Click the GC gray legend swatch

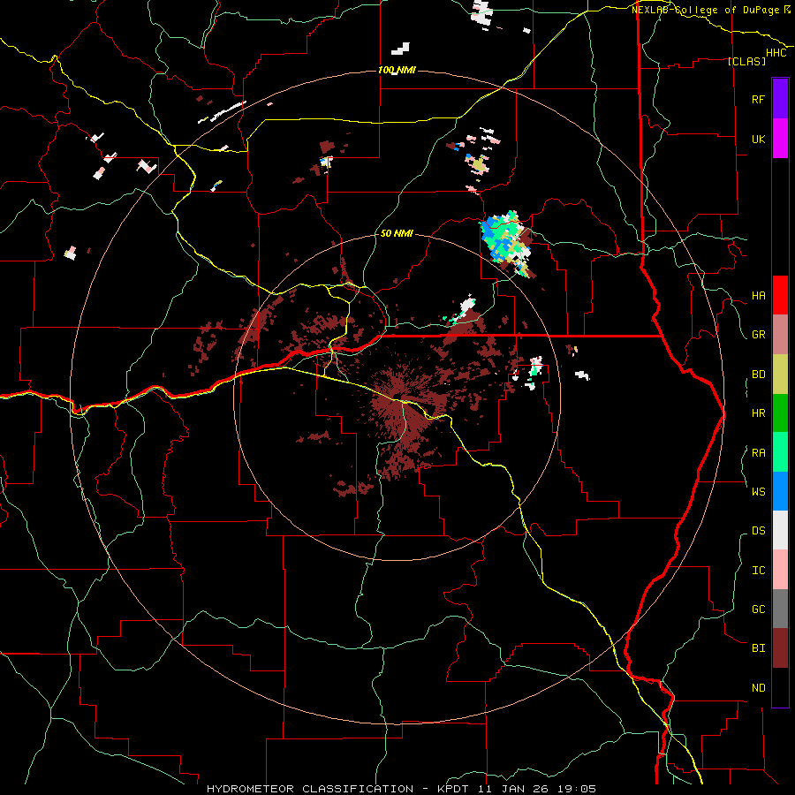(780, 609)
